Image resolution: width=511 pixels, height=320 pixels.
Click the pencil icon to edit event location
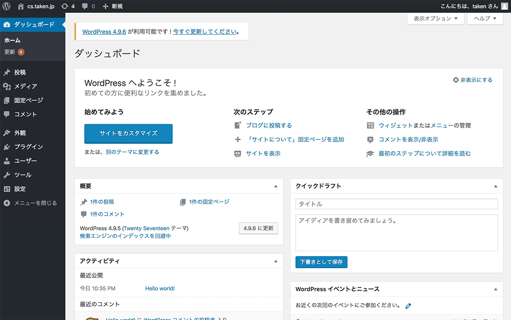point(408,306)
